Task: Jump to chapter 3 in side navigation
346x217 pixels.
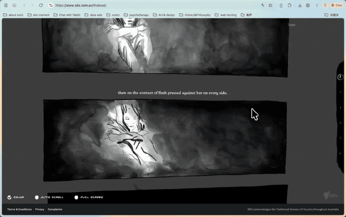Action: pos(341,107)
